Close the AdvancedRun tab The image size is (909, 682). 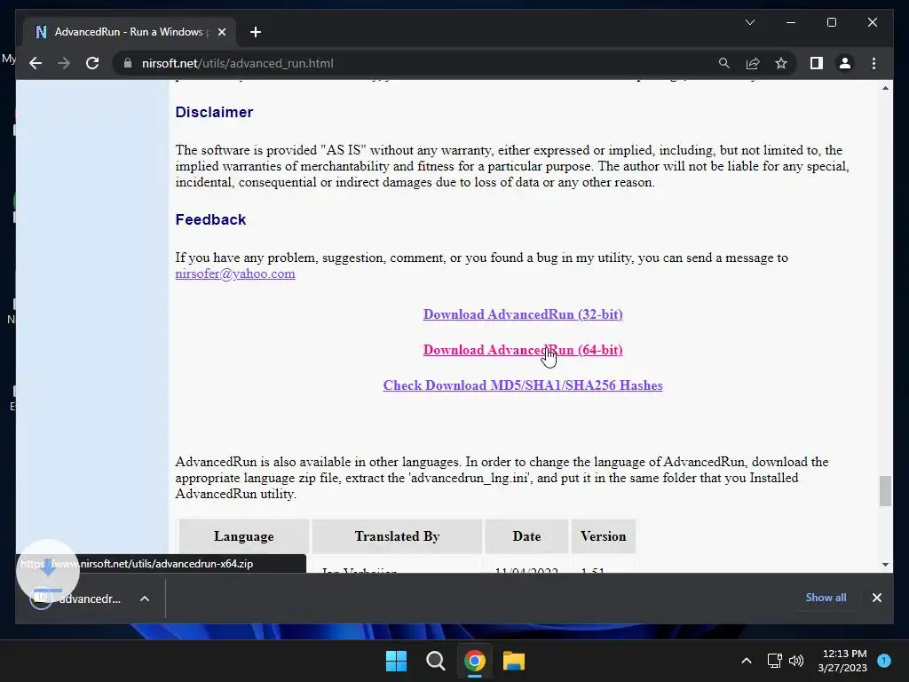coord(221,32)
